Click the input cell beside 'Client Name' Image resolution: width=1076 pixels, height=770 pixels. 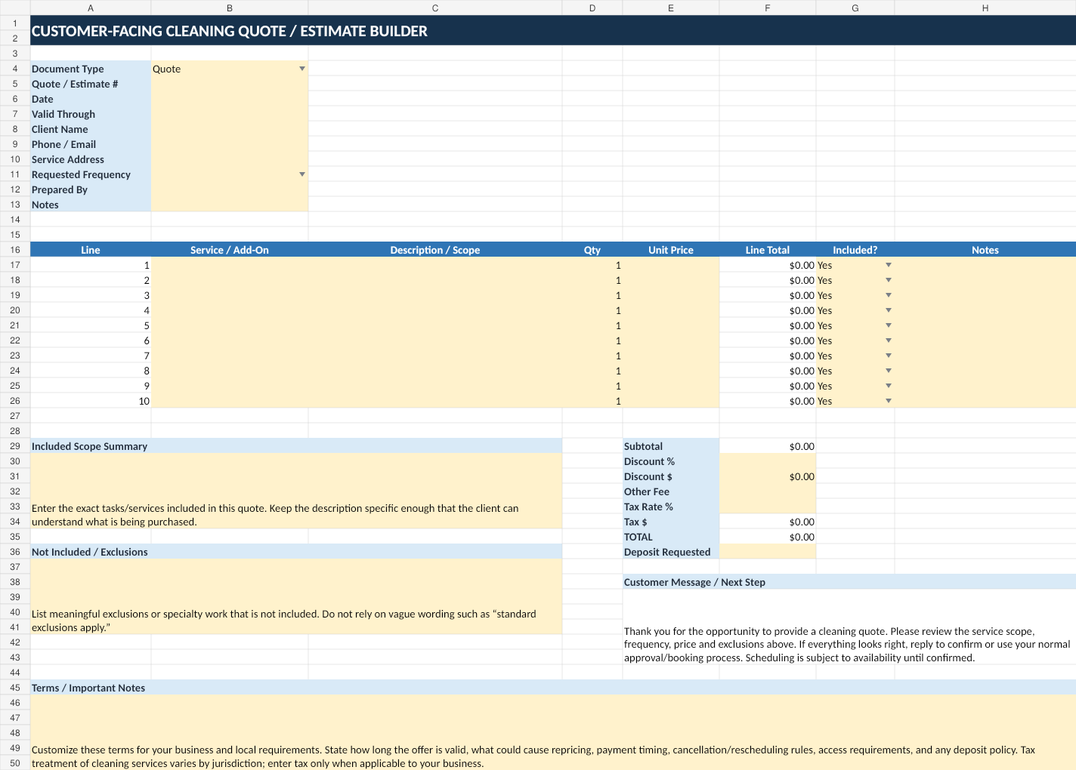pyautogui.click(x=230, y=129)
